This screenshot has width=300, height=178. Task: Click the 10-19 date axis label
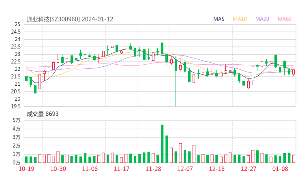pos(26,169)
